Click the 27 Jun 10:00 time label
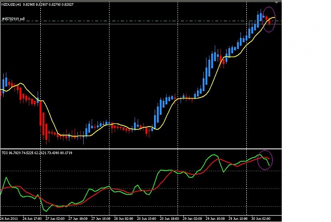Image resolution: width=331 pixels, height=222 pixels. 78,218
